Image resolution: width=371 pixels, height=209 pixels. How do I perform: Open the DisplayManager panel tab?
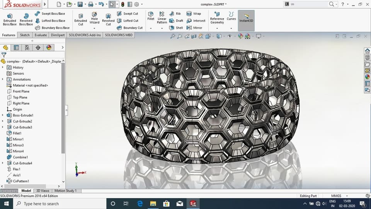(x=49, y=48)
